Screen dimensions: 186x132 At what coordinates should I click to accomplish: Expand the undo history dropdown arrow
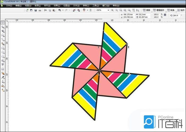[x=63, y=10]
